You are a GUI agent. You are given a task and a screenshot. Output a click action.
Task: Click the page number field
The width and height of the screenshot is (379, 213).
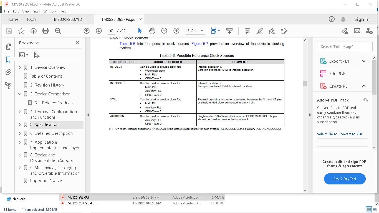pyautogui.click(x=112, y=31)
